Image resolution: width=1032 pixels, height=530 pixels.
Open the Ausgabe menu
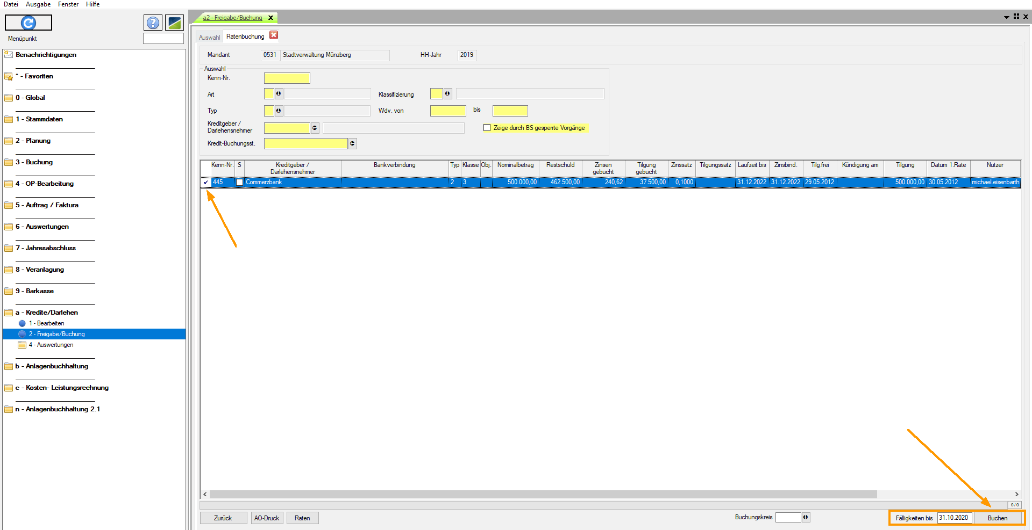38,4
